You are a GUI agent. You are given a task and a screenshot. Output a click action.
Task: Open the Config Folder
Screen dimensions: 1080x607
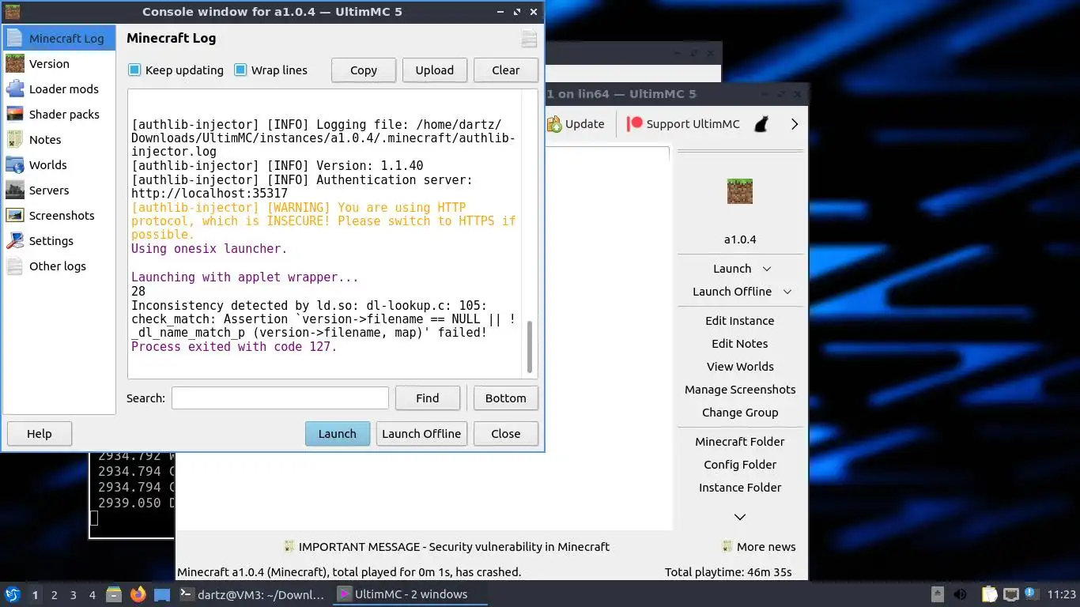tap(740, 464)
